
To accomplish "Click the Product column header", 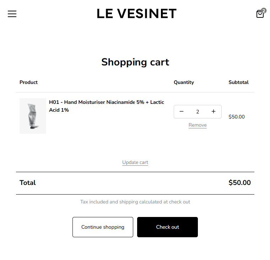I will (x=28, y=82).
